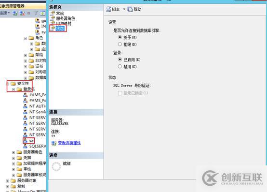The image size is (267, 192).
Task: Expand the 凭据 folder
Action: click(13, 158)
